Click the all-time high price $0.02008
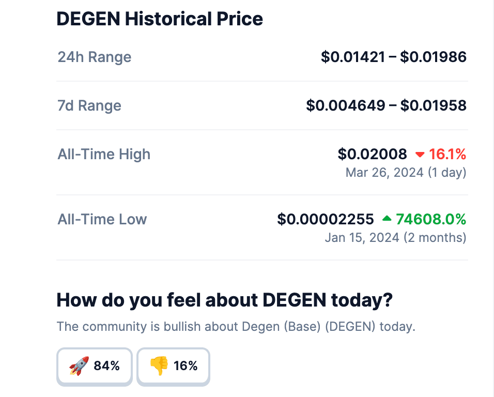 pos(372,155)
